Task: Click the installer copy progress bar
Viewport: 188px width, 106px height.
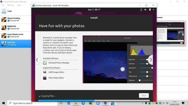Action: 94,100
